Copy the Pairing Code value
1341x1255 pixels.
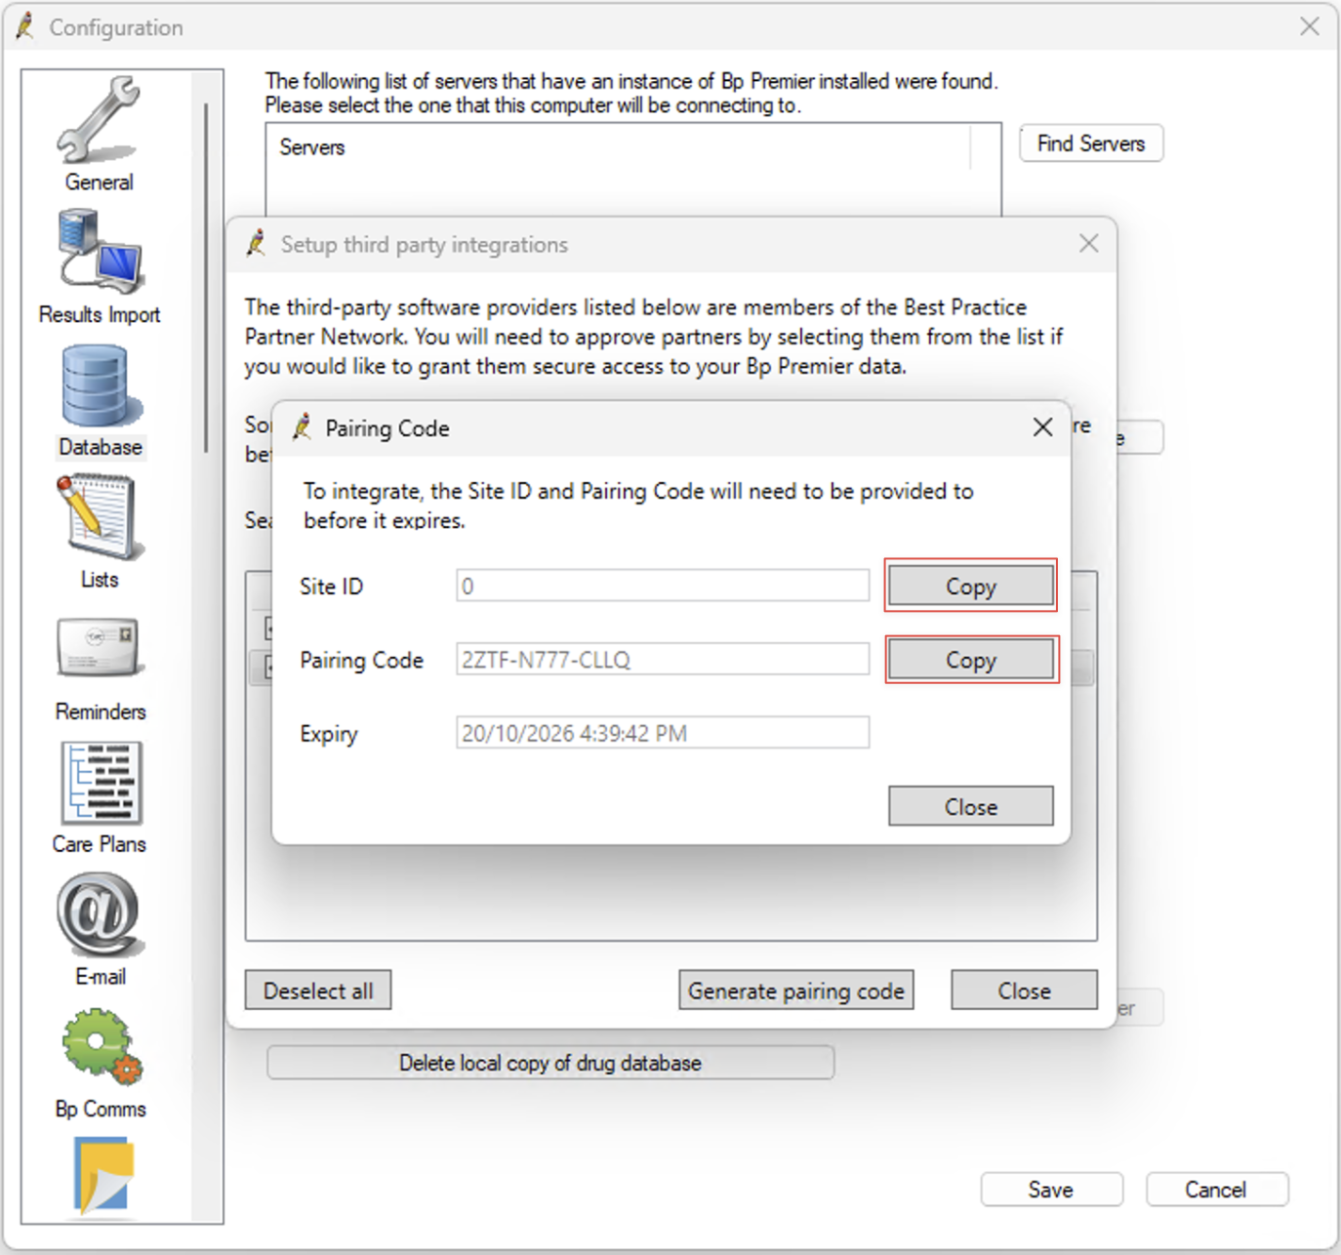point(971,660)
